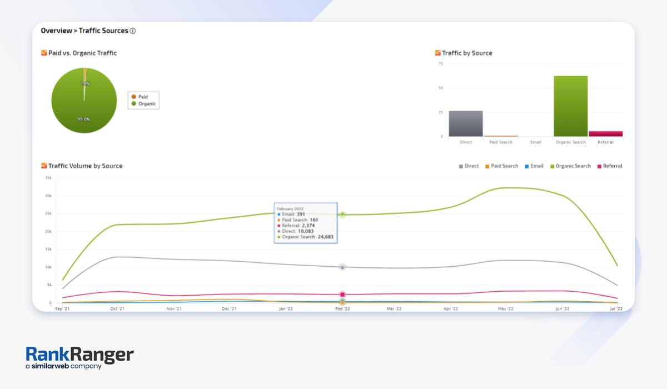Image resolution: width=667 pixels, height=389 pixels.
Task: Click the Direct data point at Feb '22
Action: tap(342, 267)
